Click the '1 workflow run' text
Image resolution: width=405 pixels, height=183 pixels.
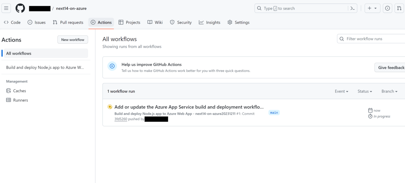click(x=121, y=91)
